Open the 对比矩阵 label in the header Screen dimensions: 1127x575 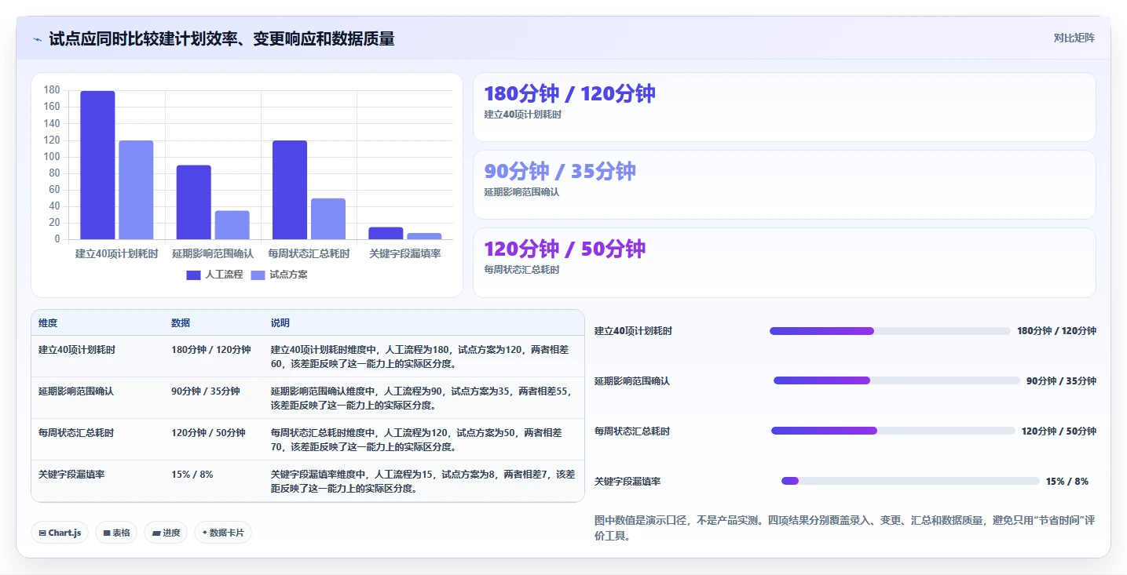coord(1074,38)
